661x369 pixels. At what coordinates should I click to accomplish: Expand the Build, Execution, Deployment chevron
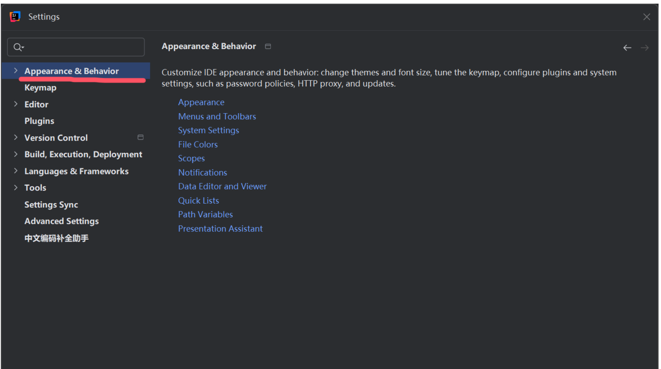[15, 154]
